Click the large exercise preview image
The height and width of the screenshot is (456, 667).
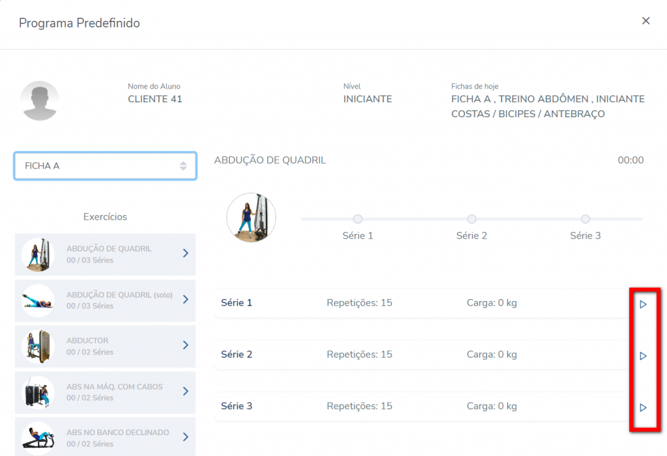(x=251, y=218)
